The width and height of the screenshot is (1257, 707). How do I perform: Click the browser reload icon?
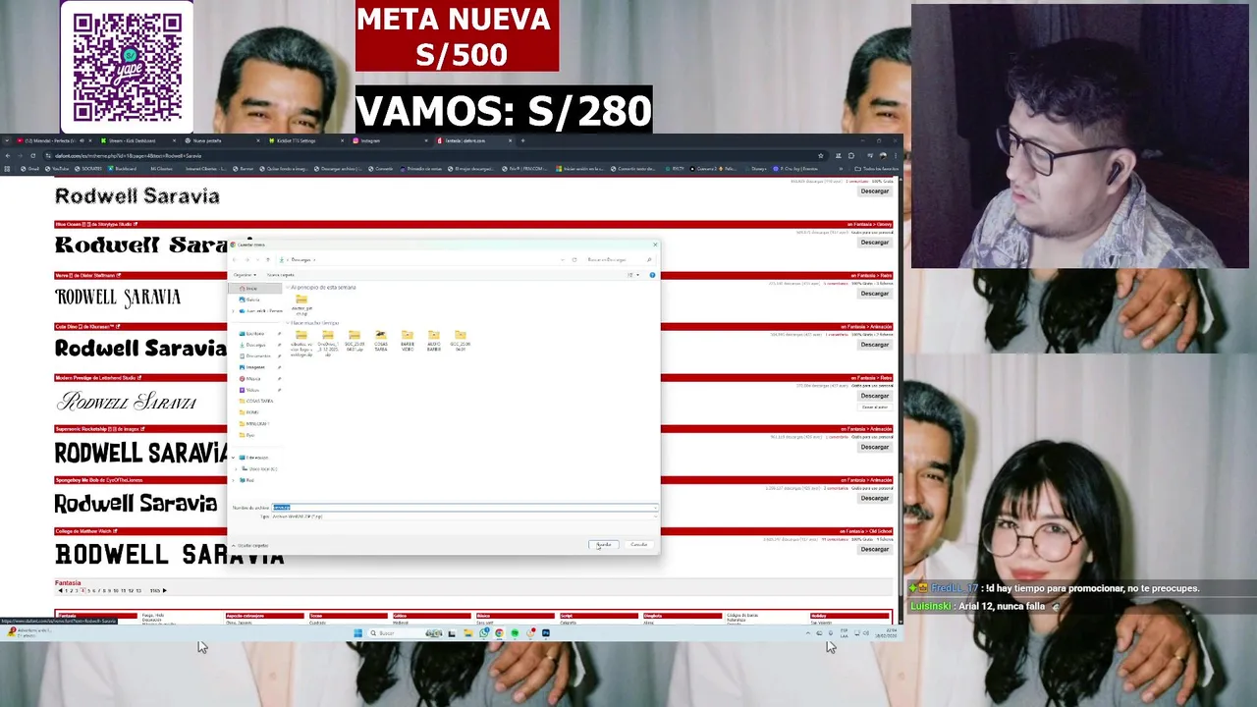tap(32, 155)
